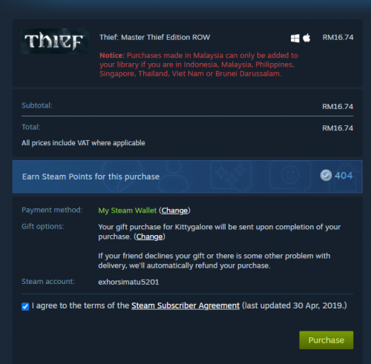Image resolution: width=371 pixels, height=364 pixels.
Task: Click the My Steam Wallet text
Action: click(x=128, y=211)
